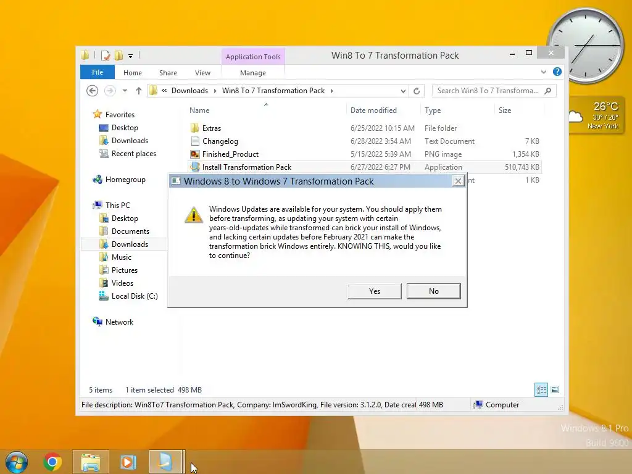The width and height of the screenshot is (632, 474).
Task: Open the address bar history dropdown
Action: [x=402, y=91]
